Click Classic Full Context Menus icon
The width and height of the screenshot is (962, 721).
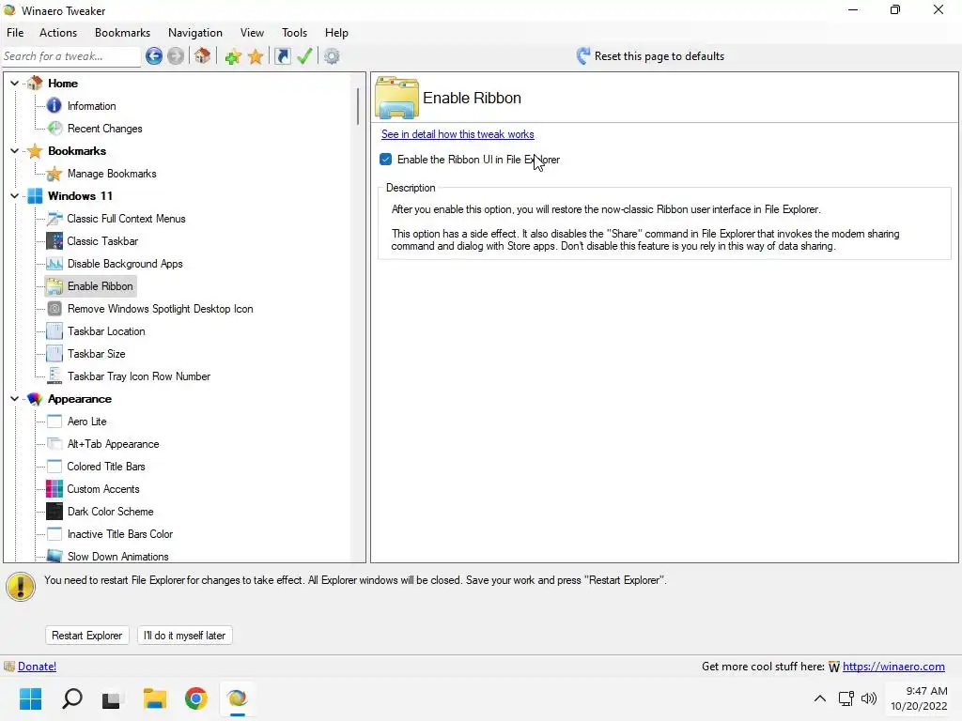(x=54, y=218)
